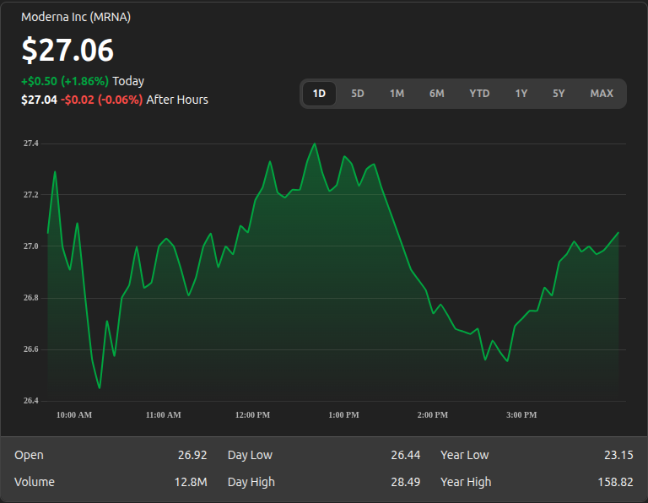Show the 1Y chart range
648x503 pixels.
pos(521,94)
